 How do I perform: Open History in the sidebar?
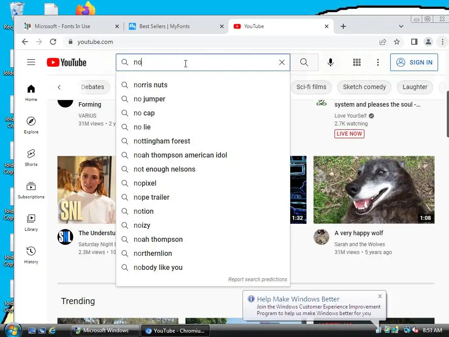click(31, 255)
